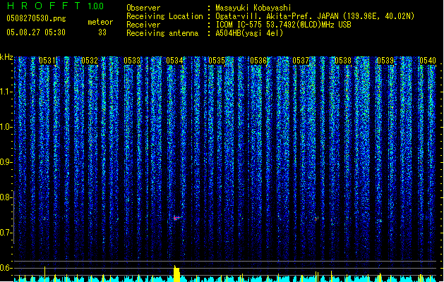The height and width of the screenshot is (282, 444).
Task: Click the 0536 time marker
Action: [x=258, y=61]
